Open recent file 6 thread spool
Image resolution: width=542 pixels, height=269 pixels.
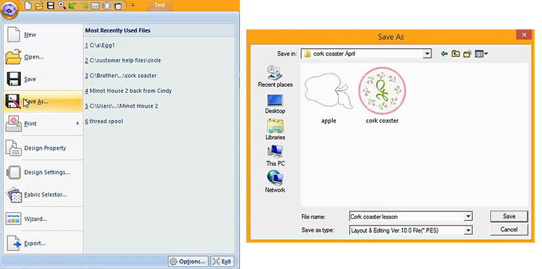[104, 121]
